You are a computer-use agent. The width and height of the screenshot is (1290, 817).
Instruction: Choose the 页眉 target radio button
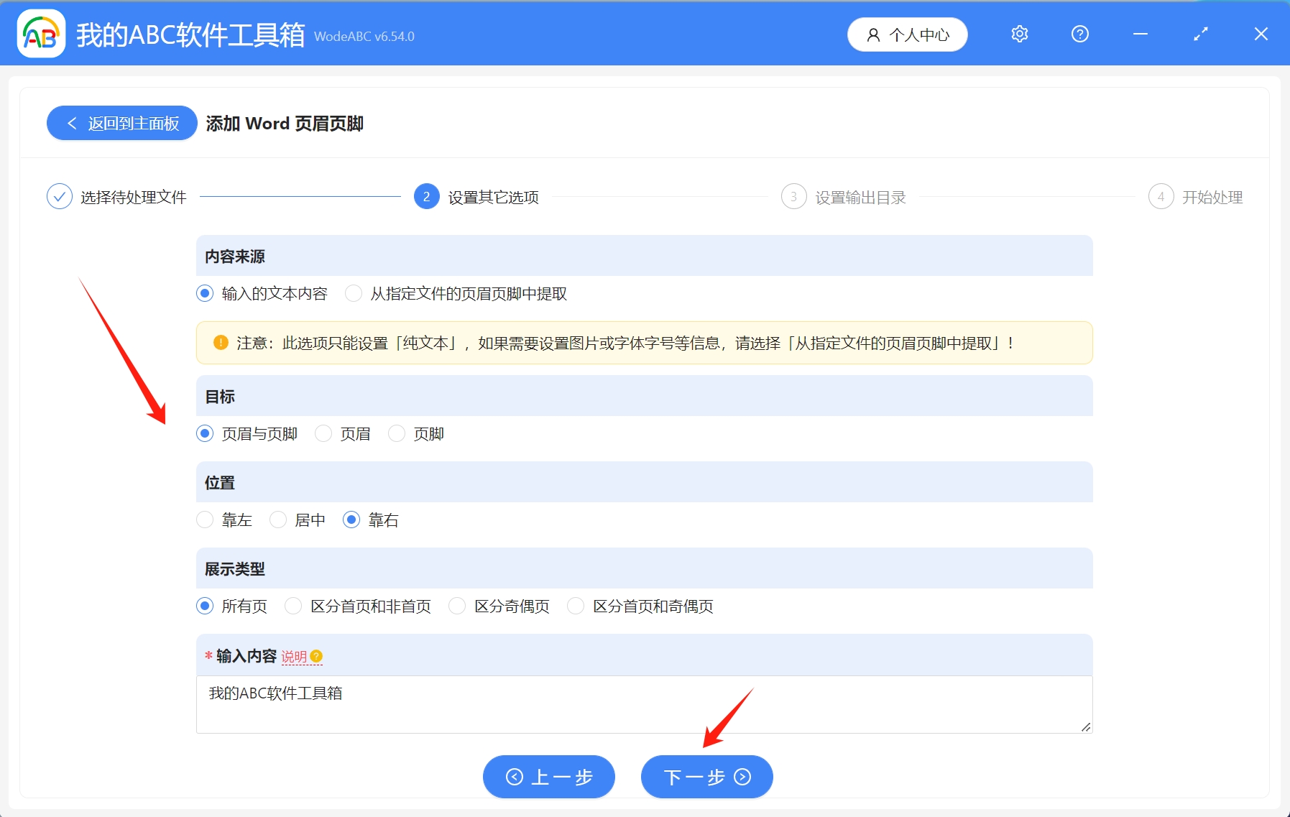323,433
